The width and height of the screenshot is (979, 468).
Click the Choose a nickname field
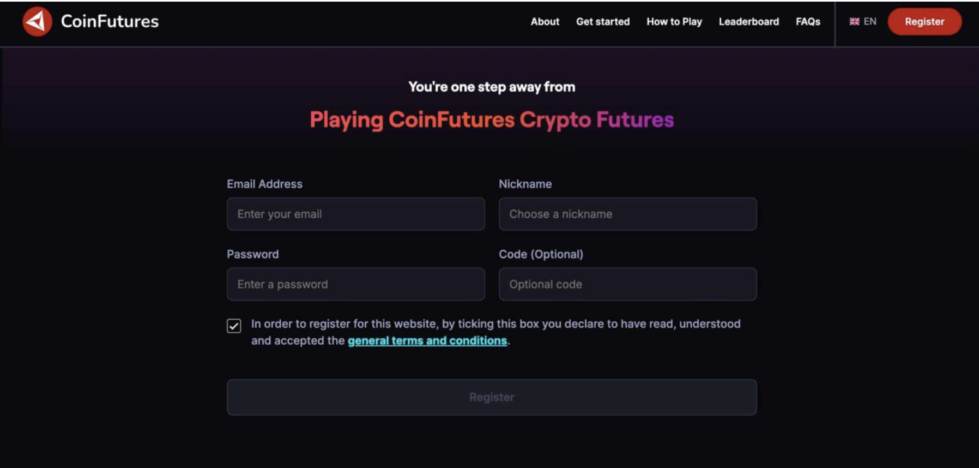627,214
